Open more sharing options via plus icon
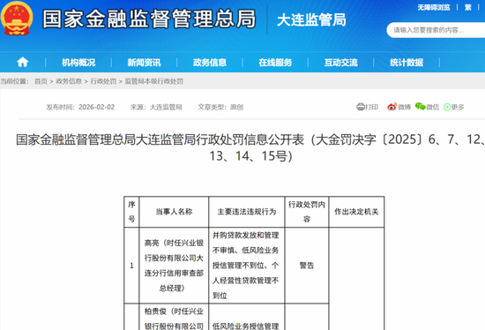Viewport: 485px width, 330px height. click(x=447, y=107)
